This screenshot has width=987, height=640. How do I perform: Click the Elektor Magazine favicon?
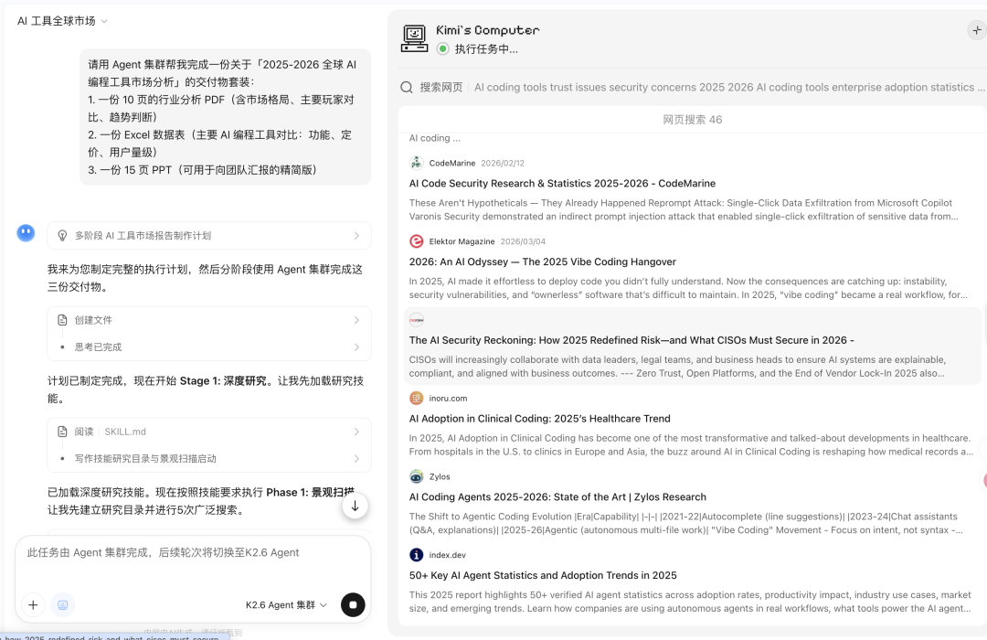416,241
